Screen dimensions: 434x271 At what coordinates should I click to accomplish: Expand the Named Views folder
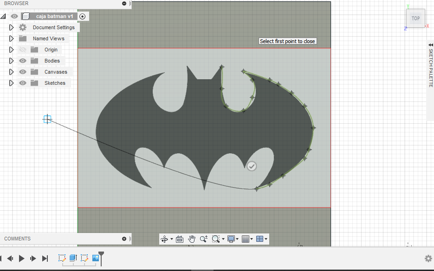coord(11,38)
